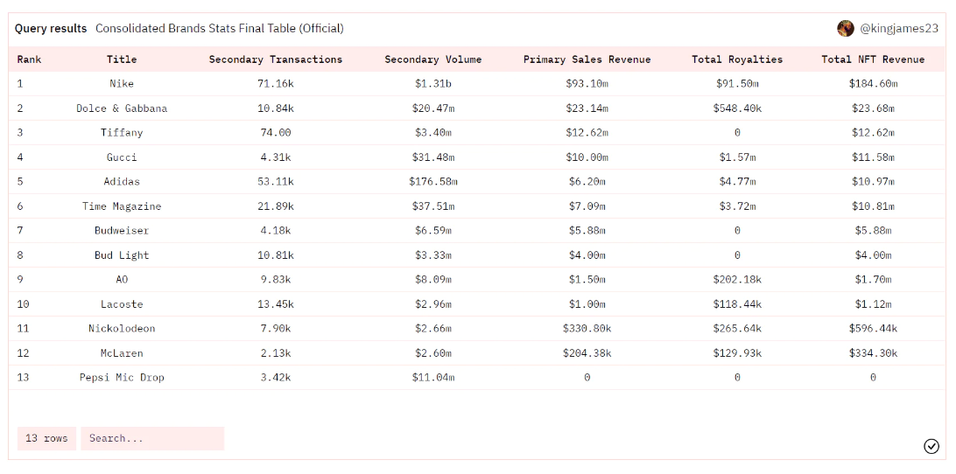Click the Pepsi Mic Drop title cell
Screen dimensions: 956x474
point(122,378)
